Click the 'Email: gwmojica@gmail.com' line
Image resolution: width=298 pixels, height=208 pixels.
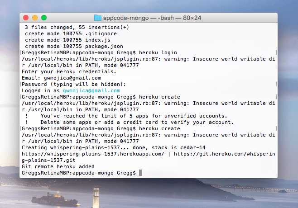click(x=61, y=78)
